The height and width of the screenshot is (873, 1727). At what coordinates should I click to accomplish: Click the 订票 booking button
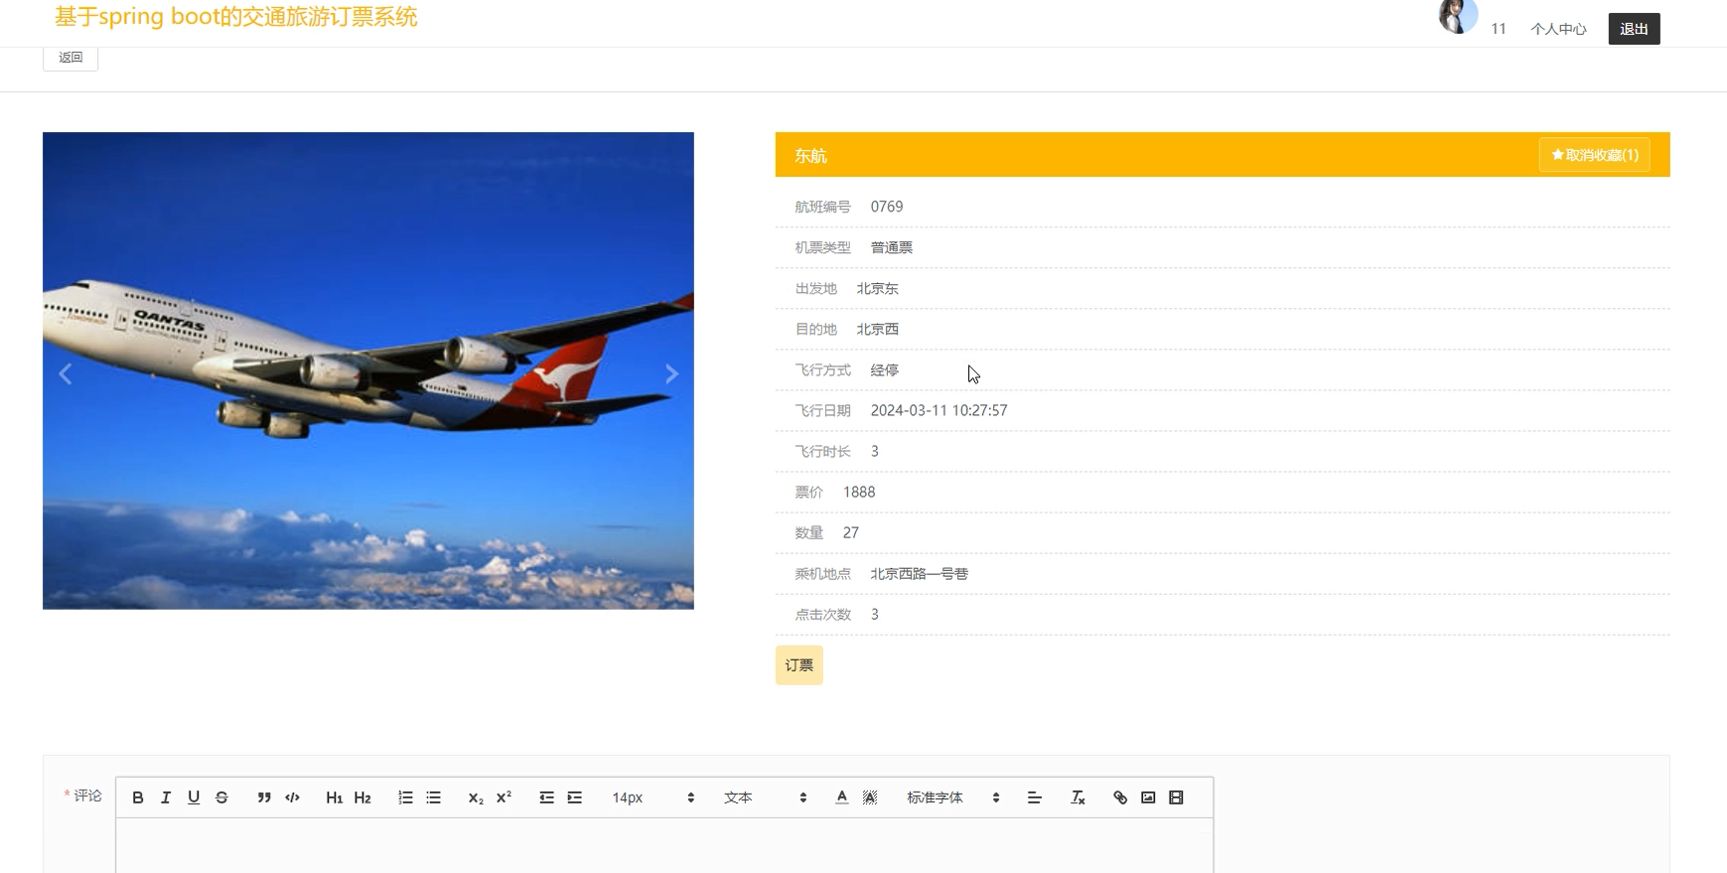click(x=799, y=665)
